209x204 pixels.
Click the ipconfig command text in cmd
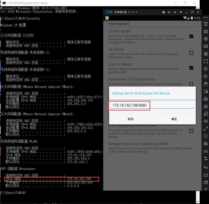33,18
